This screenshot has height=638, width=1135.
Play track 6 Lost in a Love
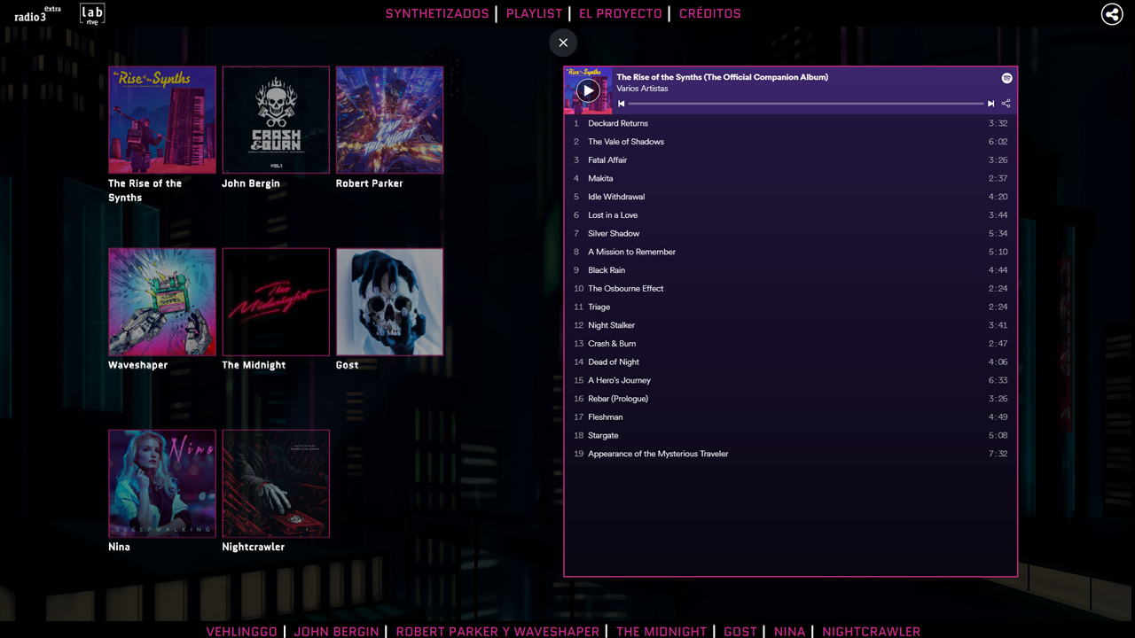click(x=791, y=215)
